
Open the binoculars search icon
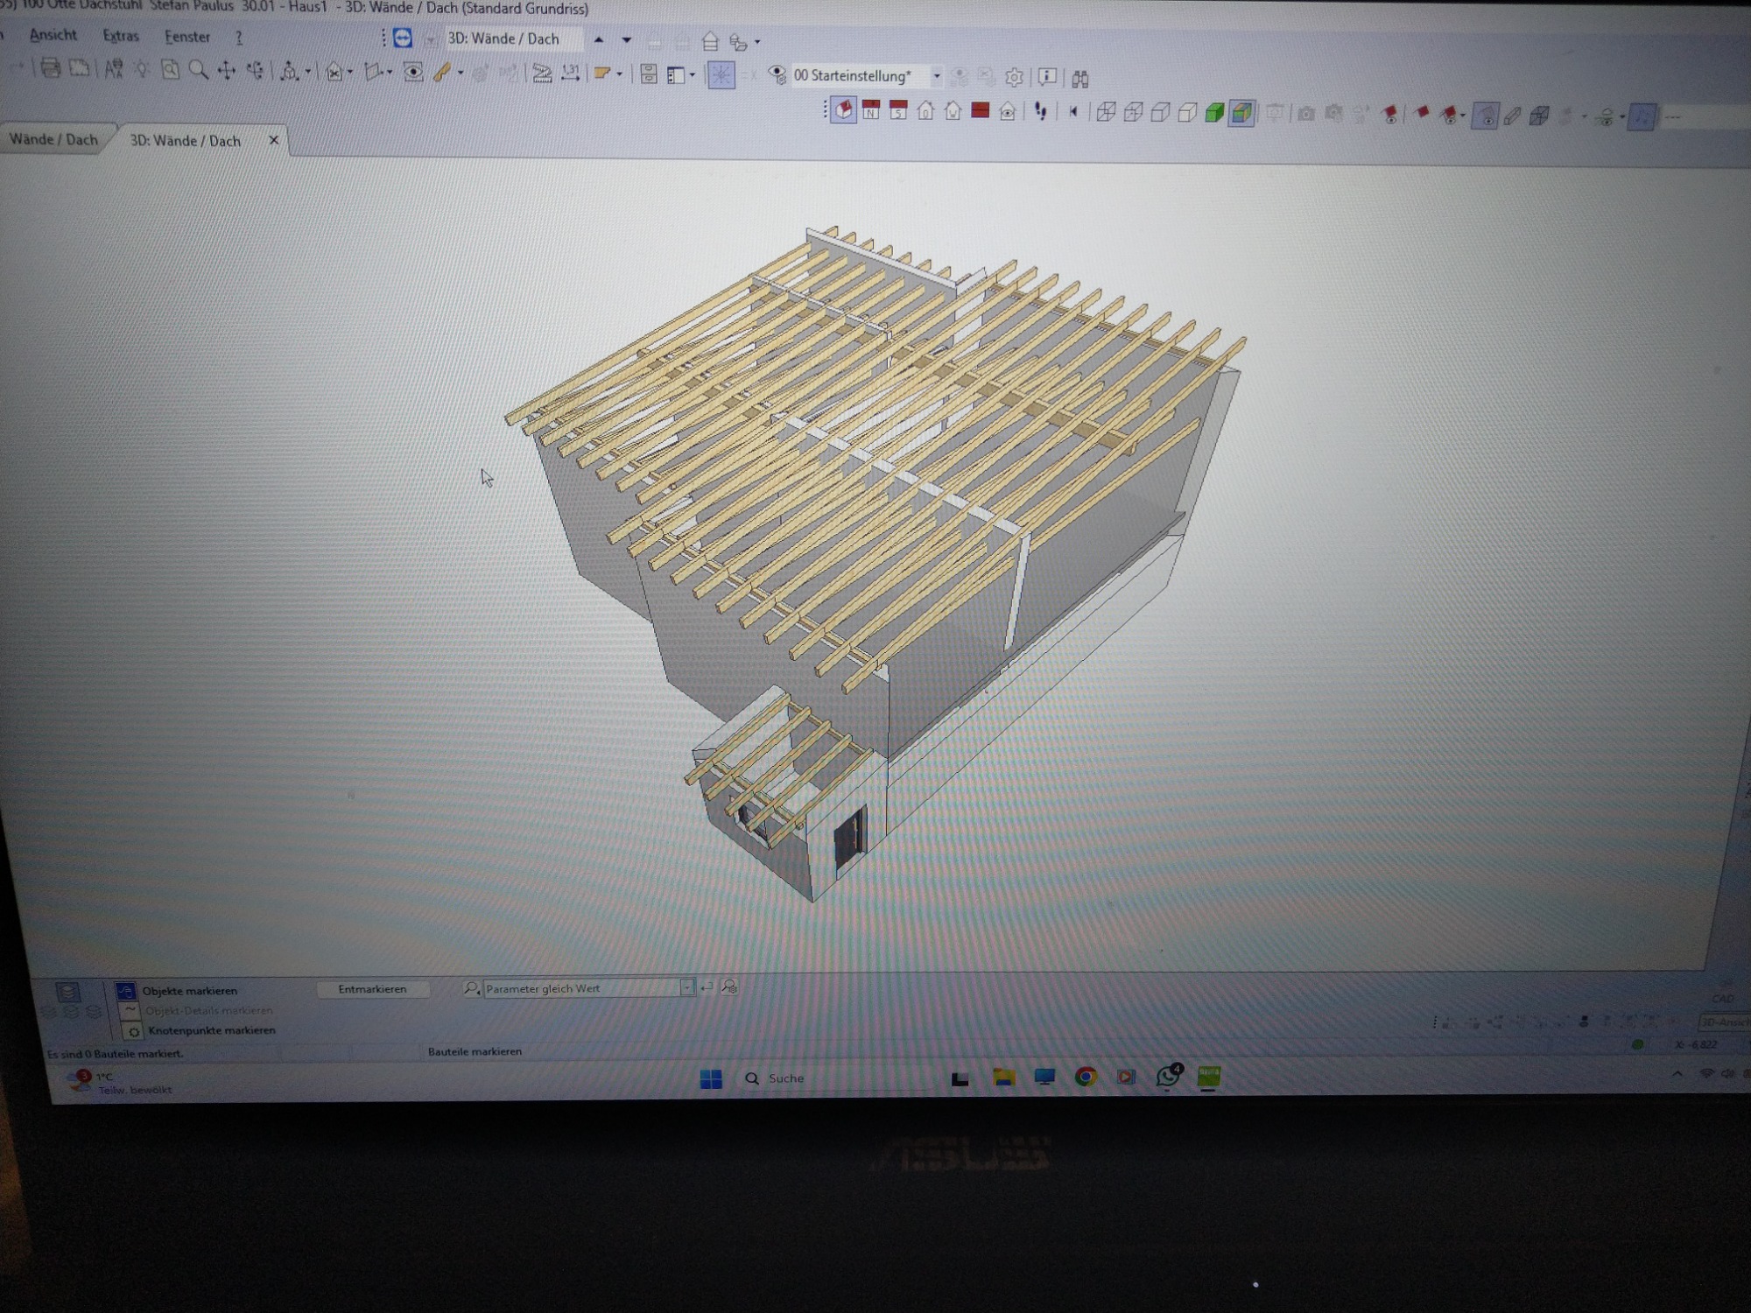pyautogui.click(x=1079, y=79)
